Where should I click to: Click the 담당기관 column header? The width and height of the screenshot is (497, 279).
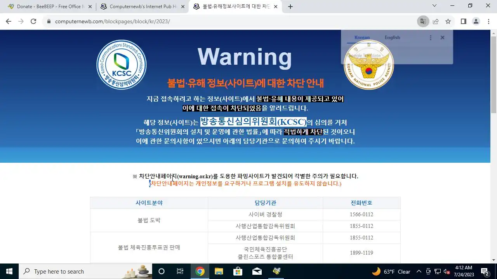coord(266,203)
